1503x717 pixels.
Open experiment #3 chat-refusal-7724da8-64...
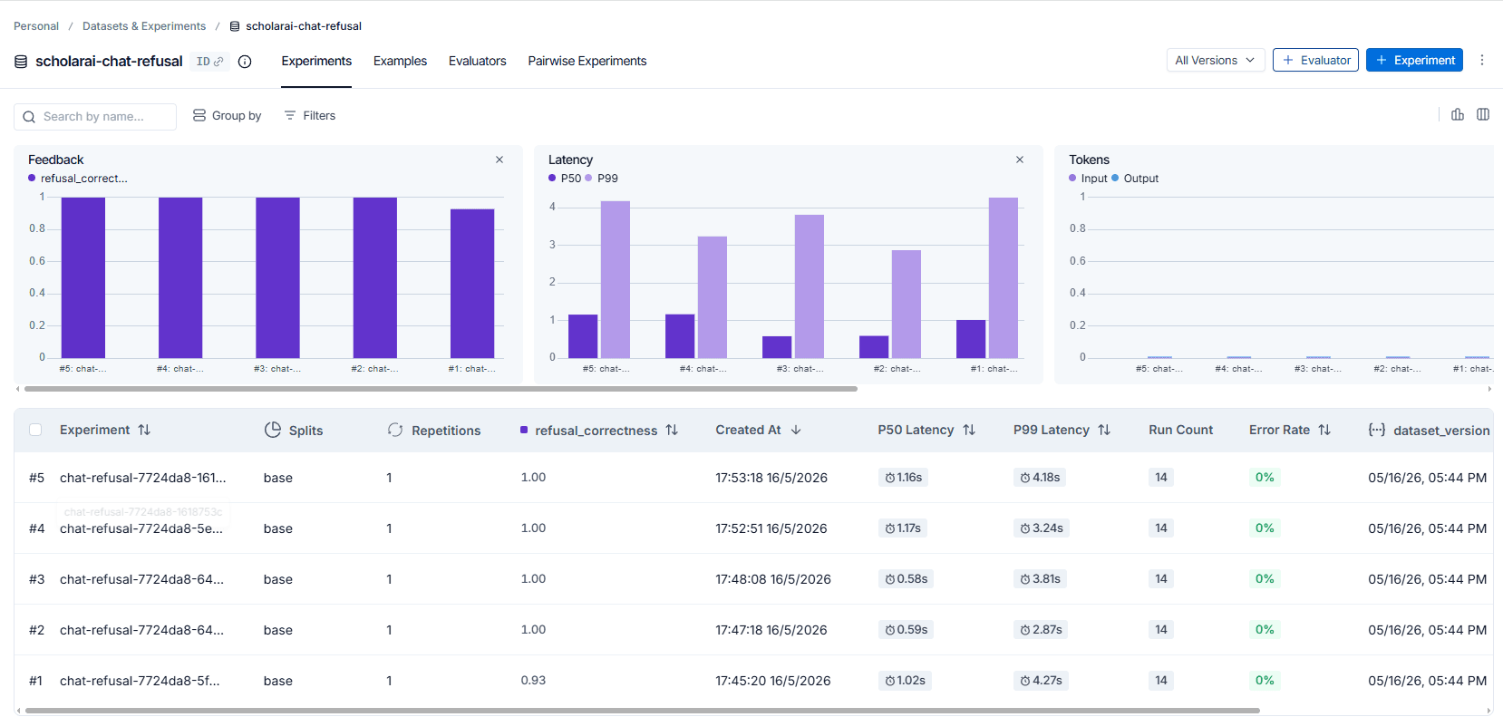click(141, 579)
